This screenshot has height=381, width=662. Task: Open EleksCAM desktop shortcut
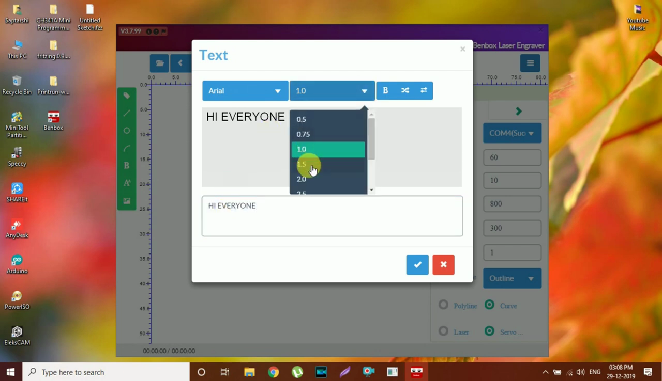click(x=17, y=336)
